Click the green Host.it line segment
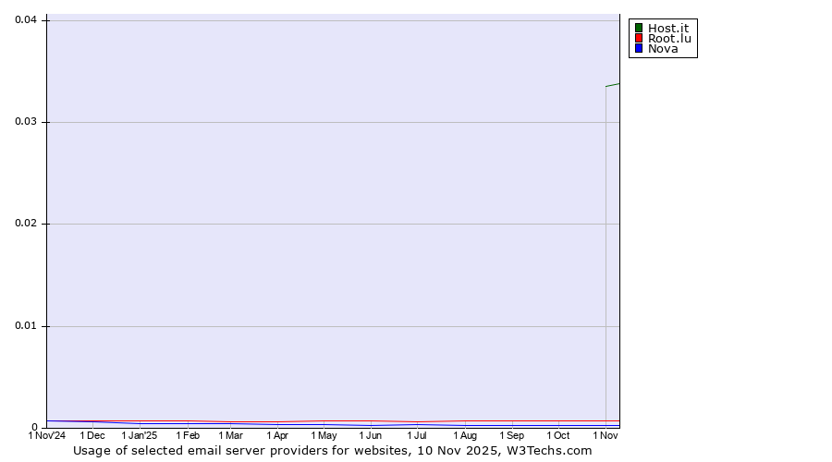Viewport: 832px width, 462px height. coord(613,85)
